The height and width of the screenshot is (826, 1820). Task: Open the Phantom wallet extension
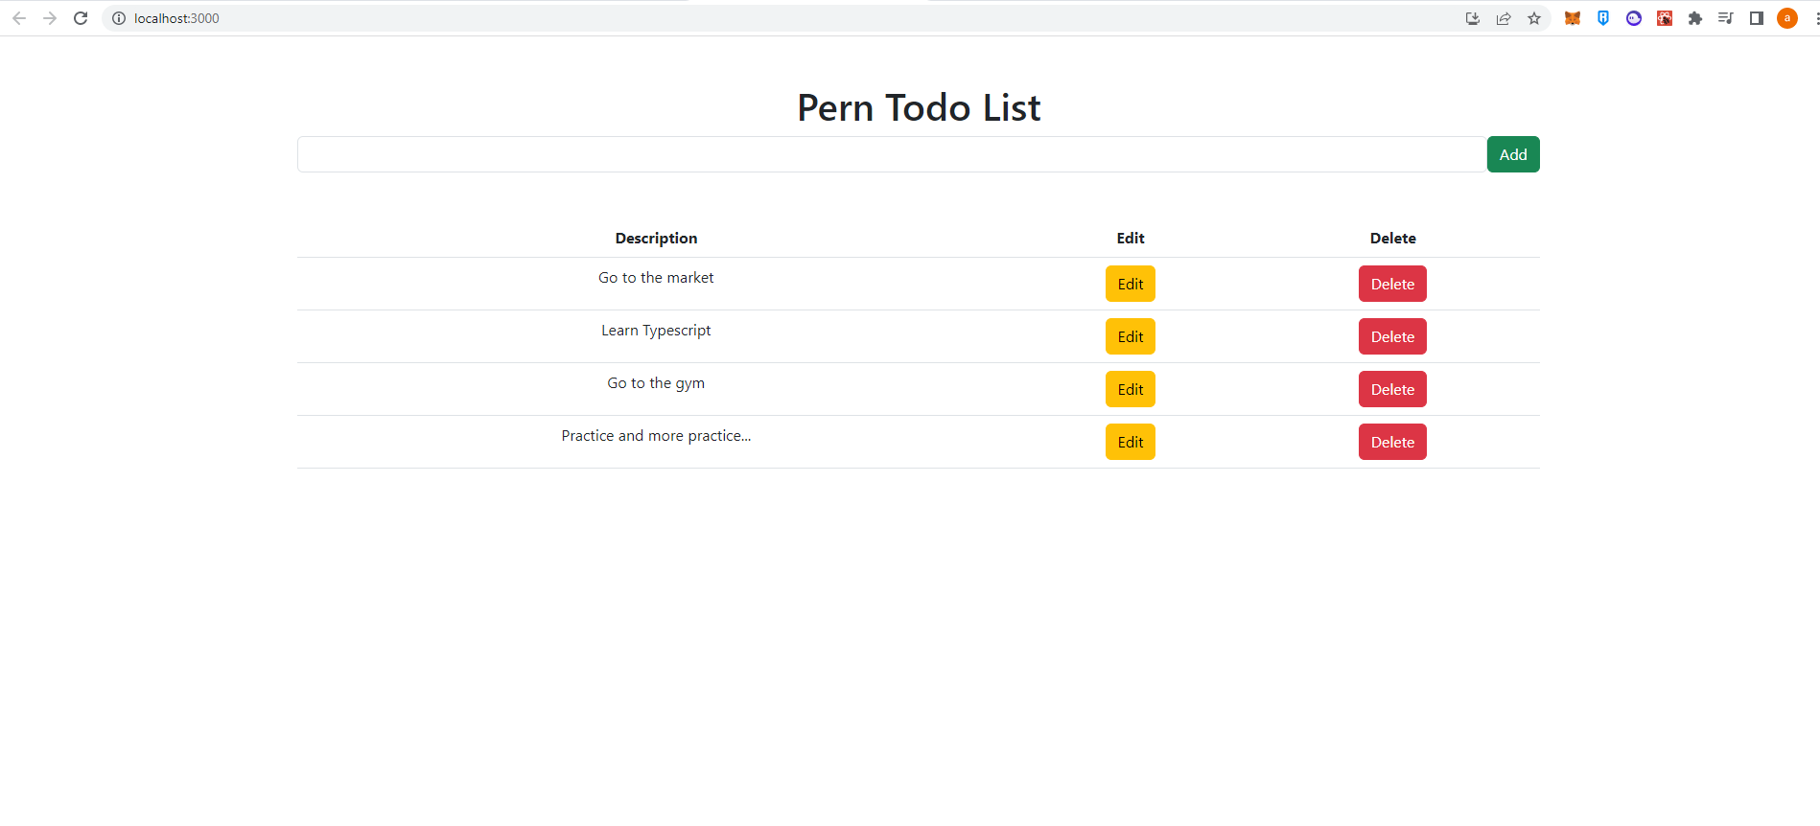click(x=1634, y=18)
